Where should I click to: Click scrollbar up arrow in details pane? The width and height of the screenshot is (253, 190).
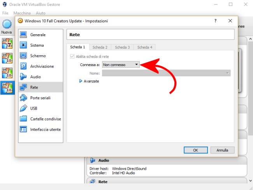pos(250,39)
